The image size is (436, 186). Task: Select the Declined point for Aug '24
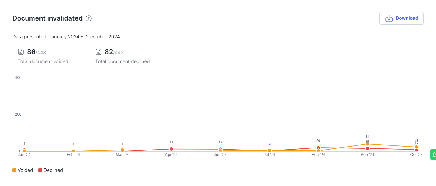point(318,148)
